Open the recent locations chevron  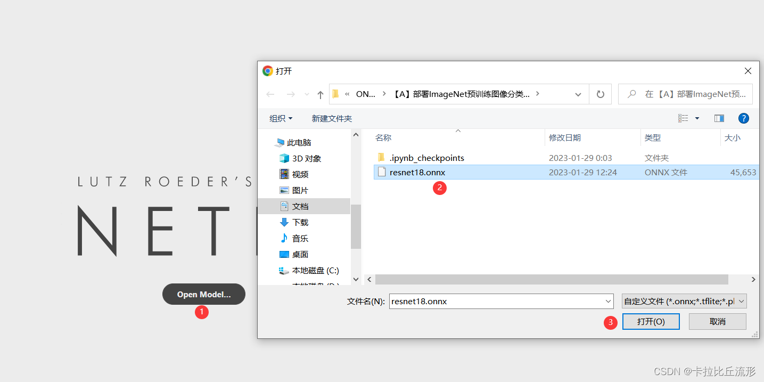tap(307, 94)
